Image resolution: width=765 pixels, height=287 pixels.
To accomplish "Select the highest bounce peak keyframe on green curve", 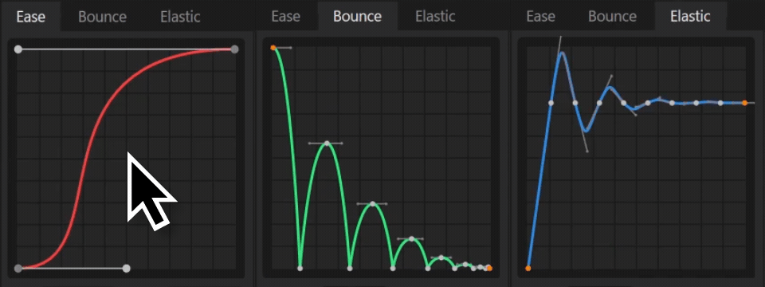I will click(327, 143).
